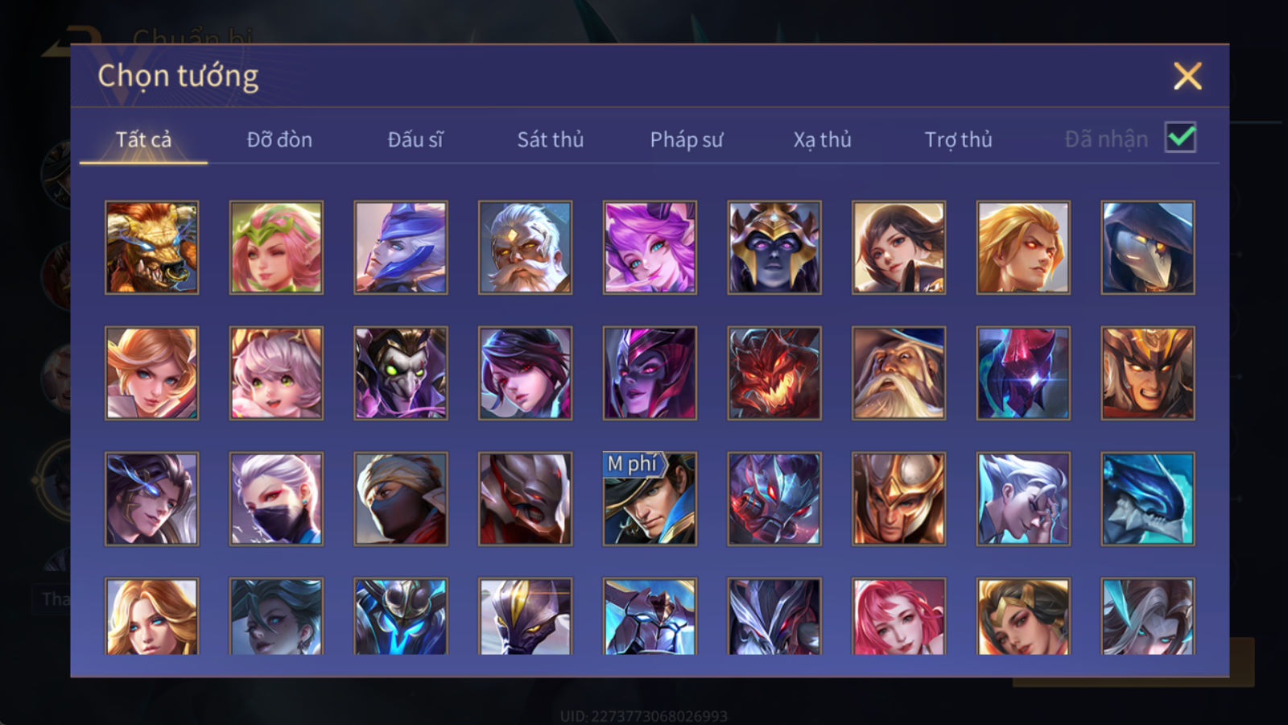Select the hero labeled M phí

pos(650,499)
